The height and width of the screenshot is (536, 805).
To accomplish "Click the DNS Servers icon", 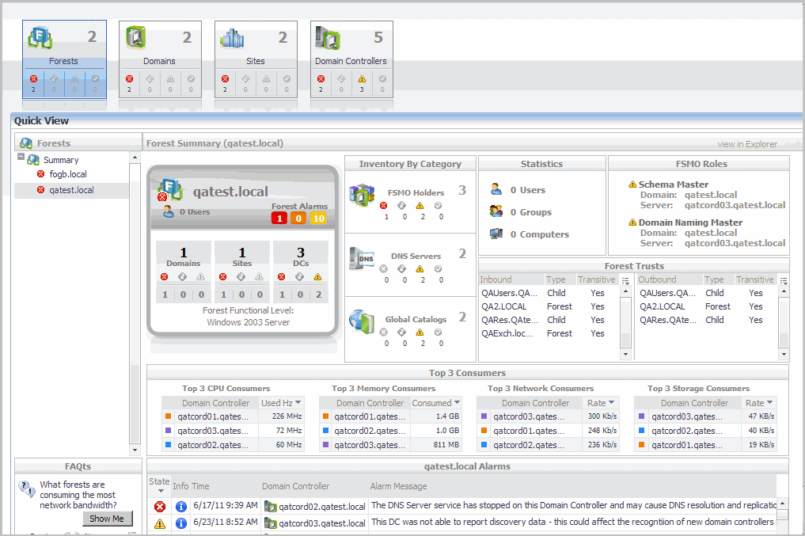I will point(363,258).
